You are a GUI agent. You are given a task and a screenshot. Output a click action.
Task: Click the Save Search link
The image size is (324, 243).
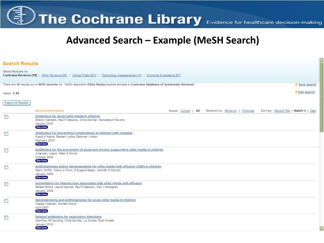click(307, 84)
